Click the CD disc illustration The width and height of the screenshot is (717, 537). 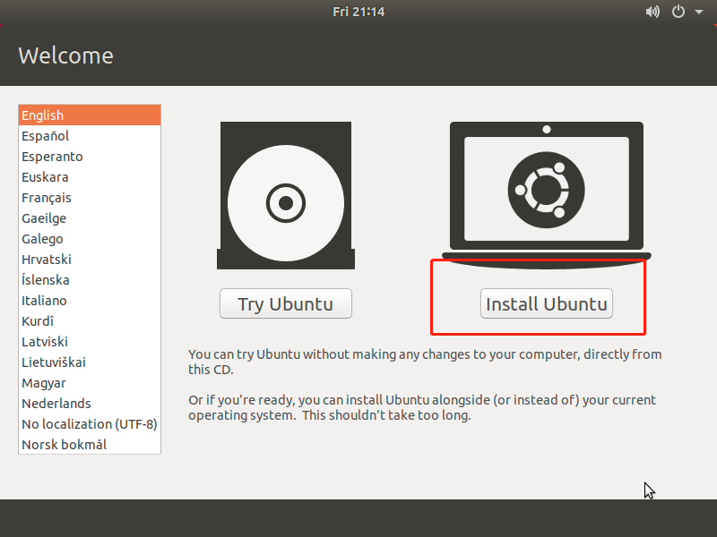coord(286,195)
